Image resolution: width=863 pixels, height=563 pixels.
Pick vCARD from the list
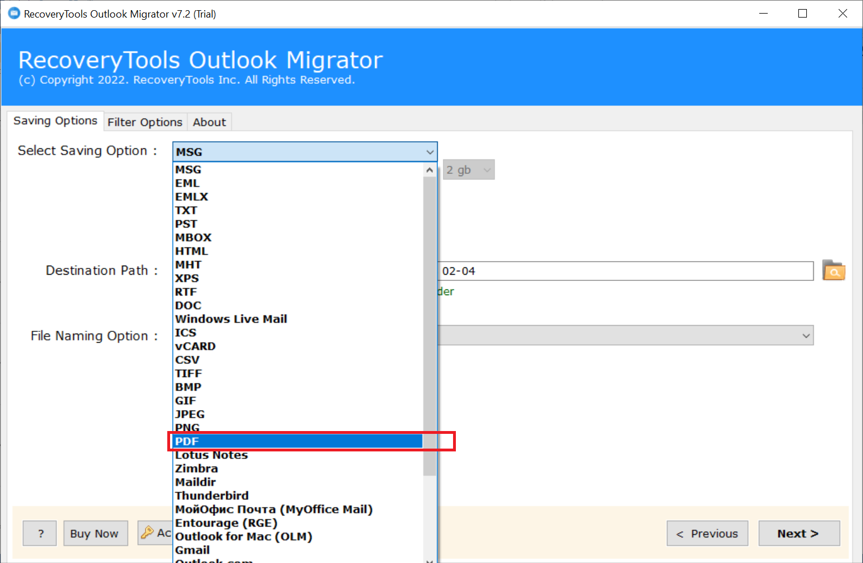[298, 346]
